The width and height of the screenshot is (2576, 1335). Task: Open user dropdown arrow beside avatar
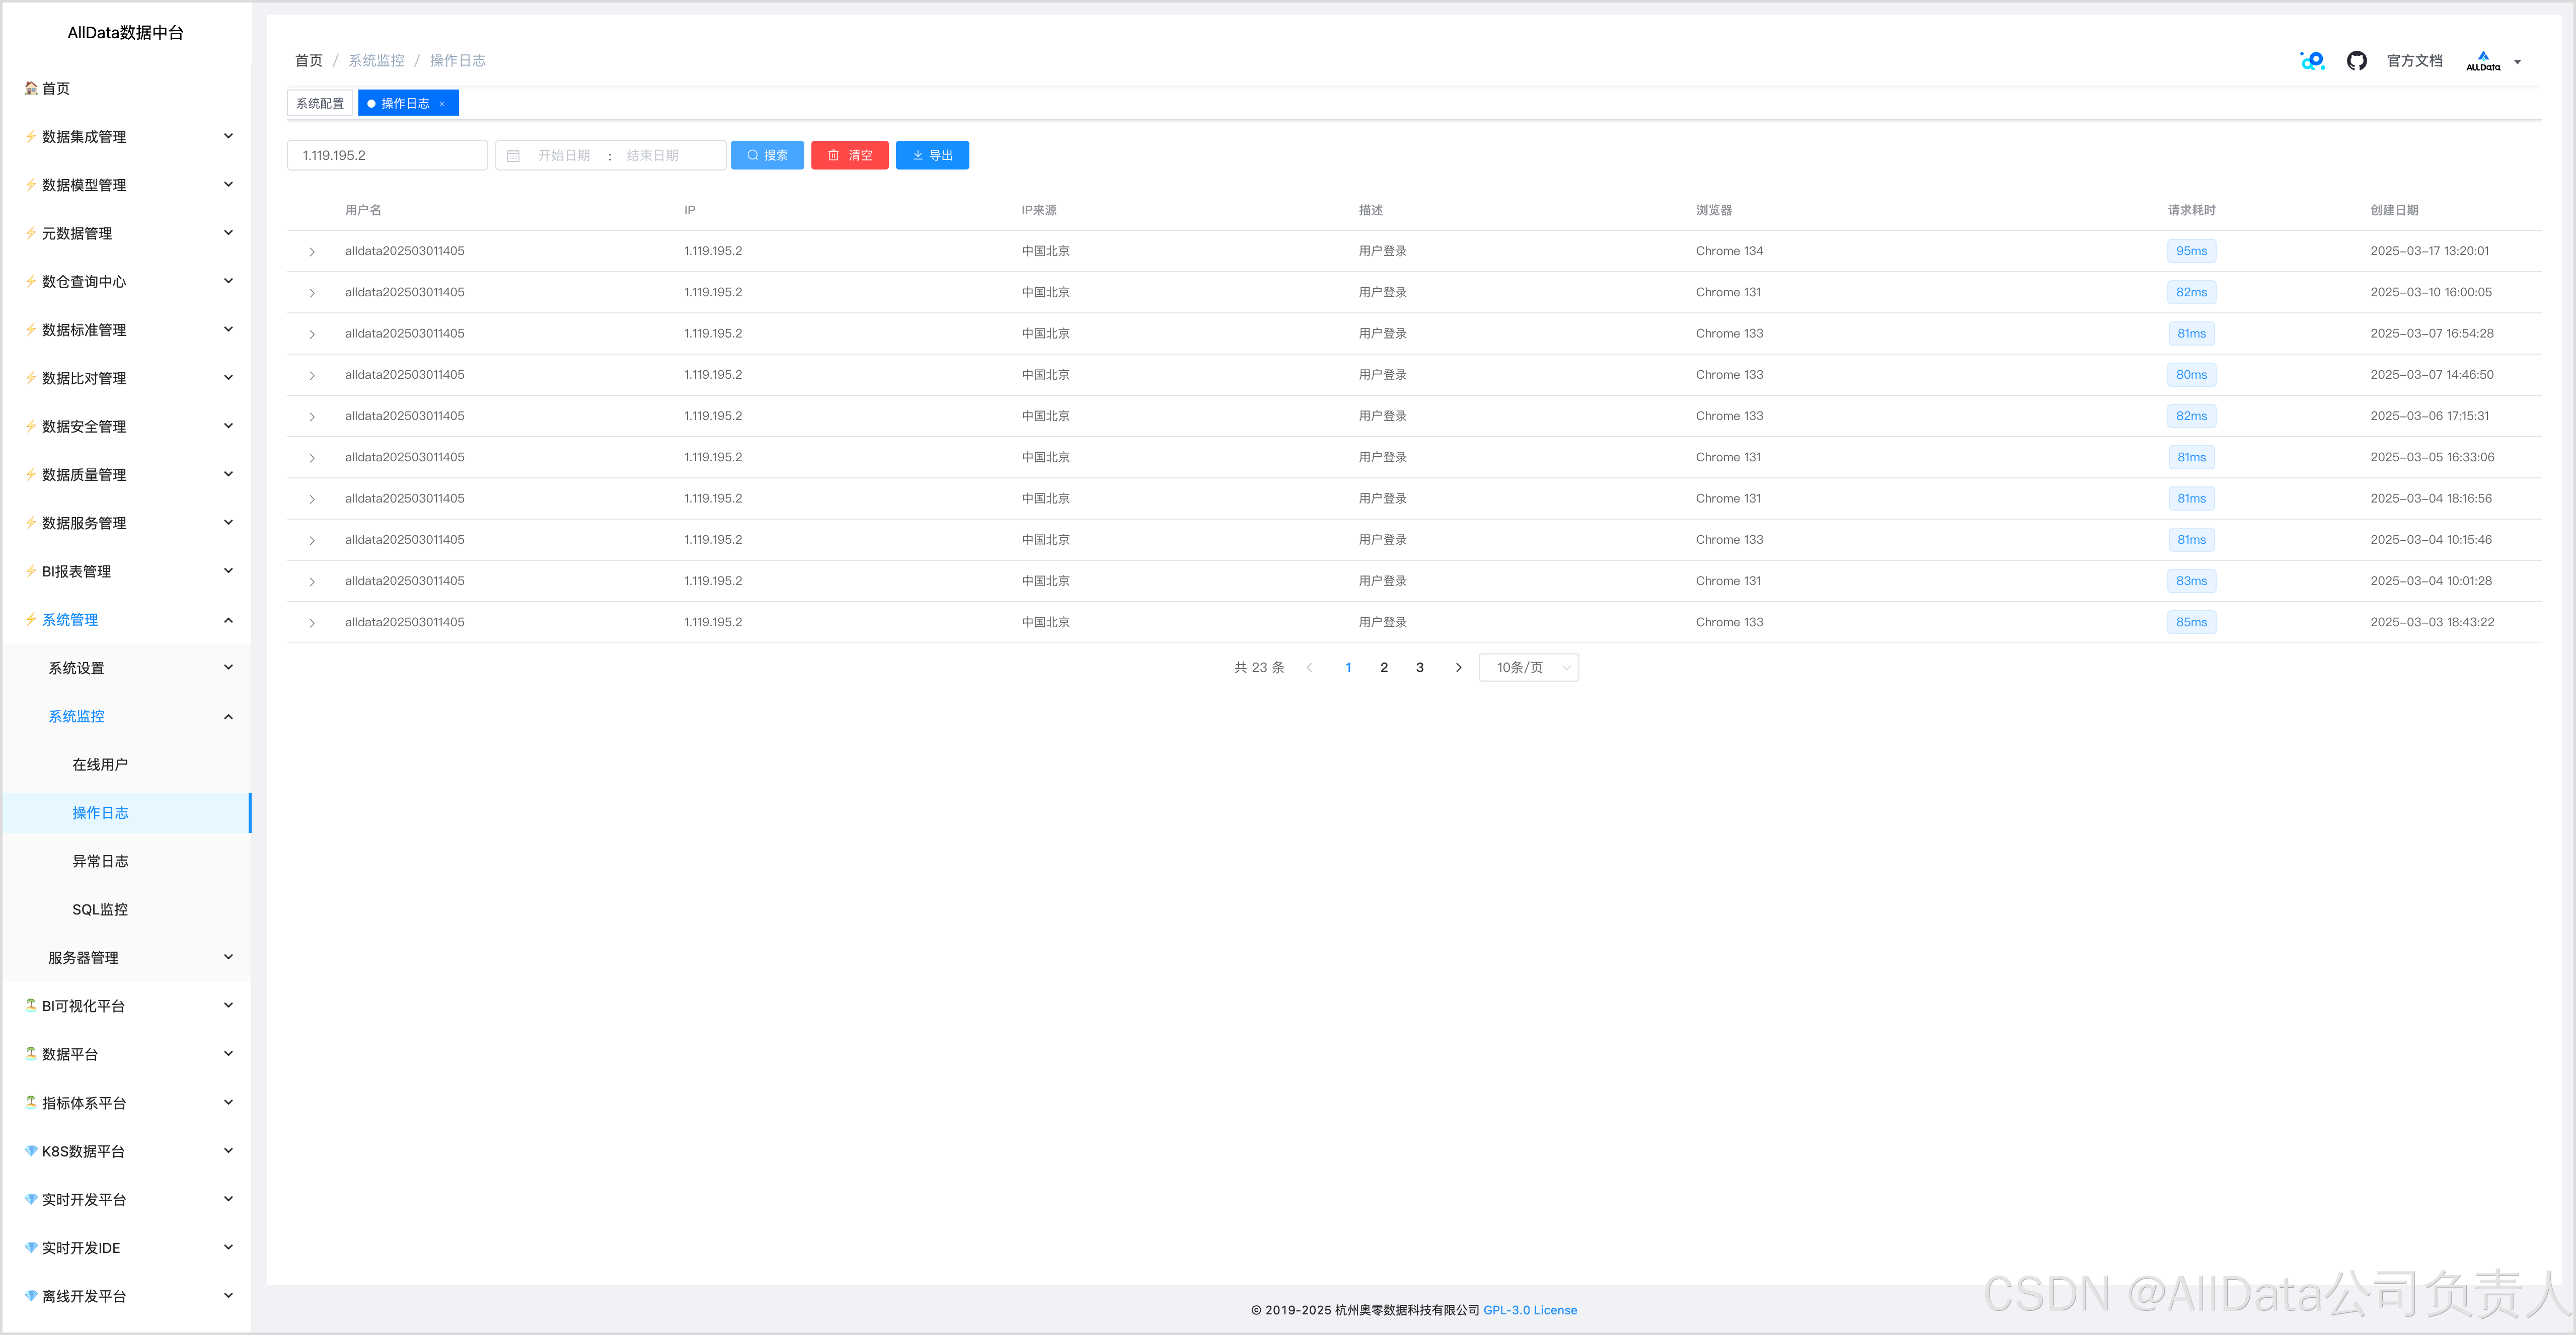click(2517, 62)
